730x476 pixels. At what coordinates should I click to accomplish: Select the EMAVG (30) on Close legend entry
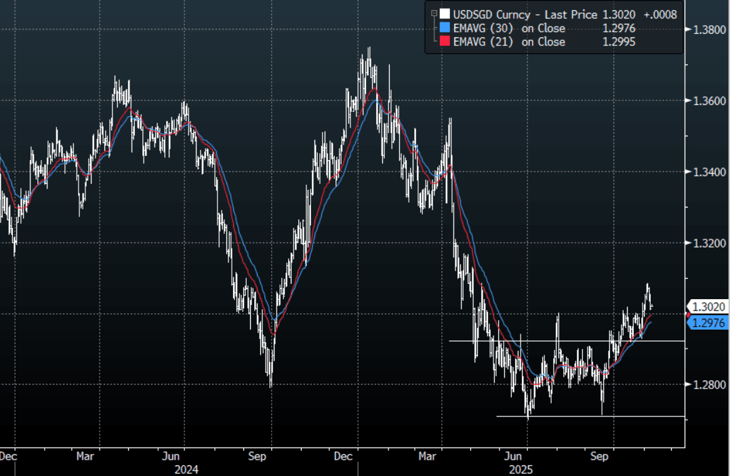click(x=509, y=28)
